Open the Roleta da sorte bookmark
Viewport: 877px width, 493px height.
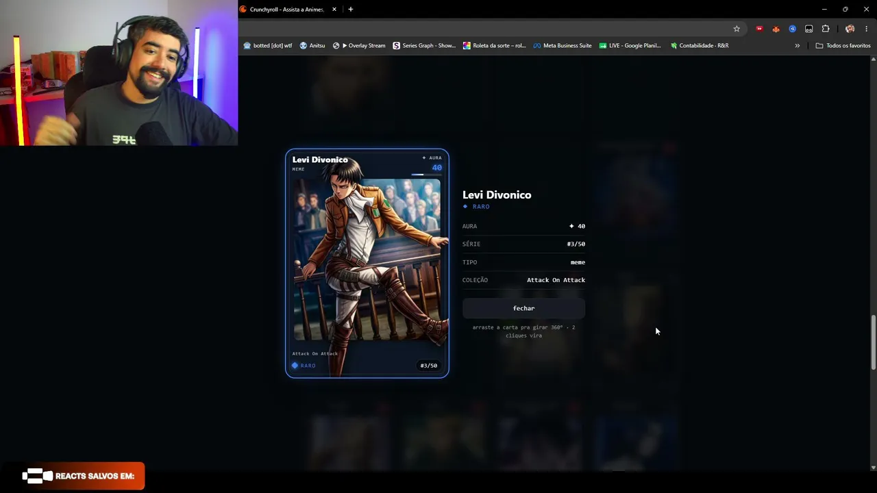(495, 46)
